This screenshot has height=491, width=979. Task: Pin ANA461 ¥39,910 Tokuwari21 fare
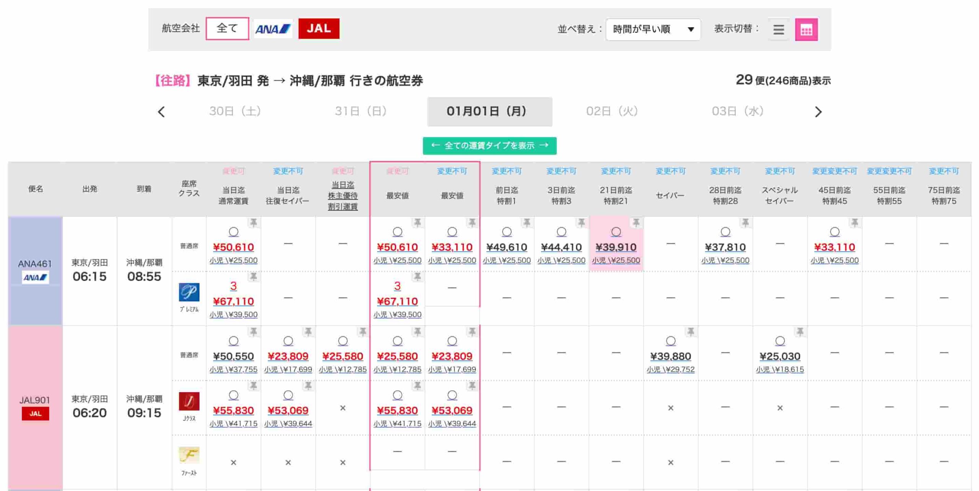click(636, 223)
